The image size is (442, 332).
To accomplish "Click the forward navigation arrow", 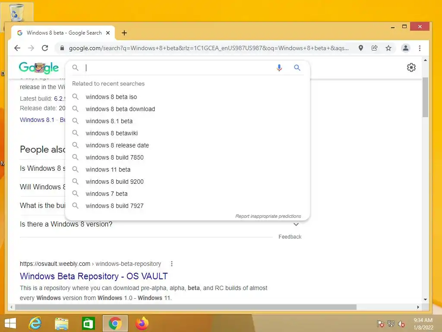I will [x=31, y=48].
